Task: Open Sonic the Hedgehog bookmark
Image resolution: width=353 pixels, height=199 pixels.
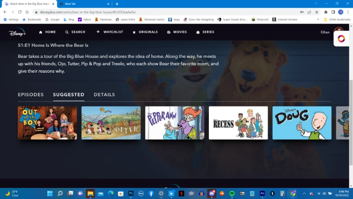Action: tap(199, 19)
